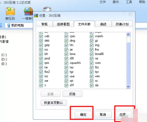The image size is (147, 122).
Task: Click the 我的电脑 computer icon in address bar
Action: (x=9, y=25)
